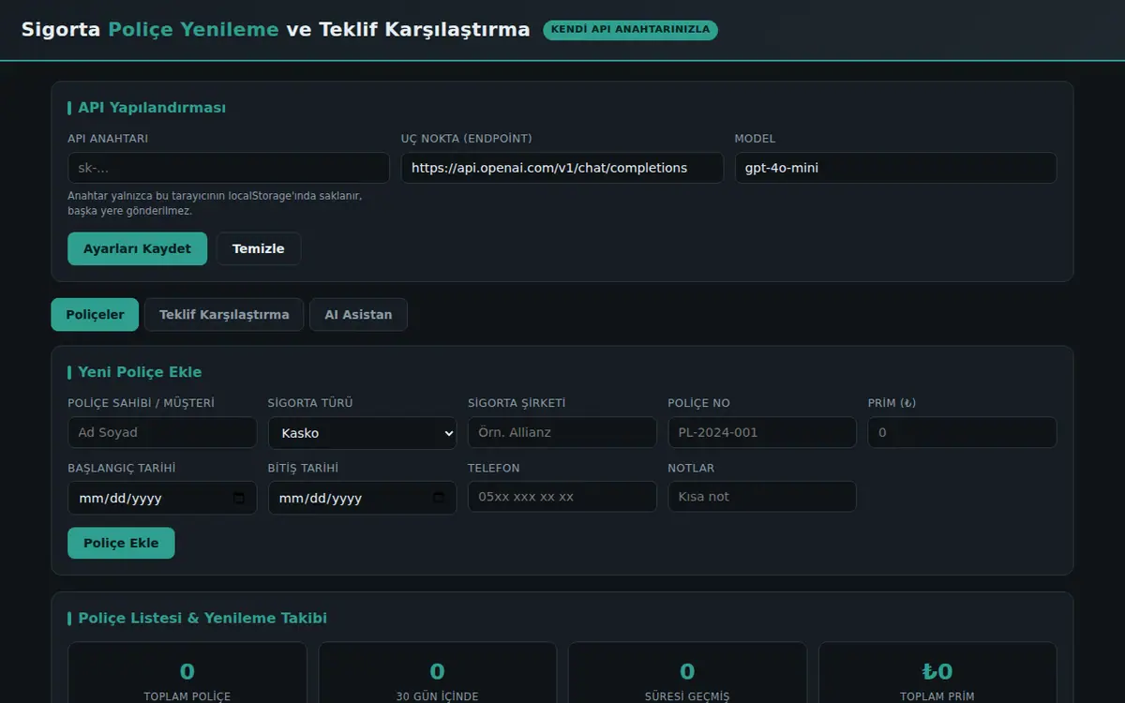The width and height of the screenshot is (1125, 703).
Task: Click the 'Poliçe Listesi & Yenileme Takibi' heading
Action: point(202,619)
